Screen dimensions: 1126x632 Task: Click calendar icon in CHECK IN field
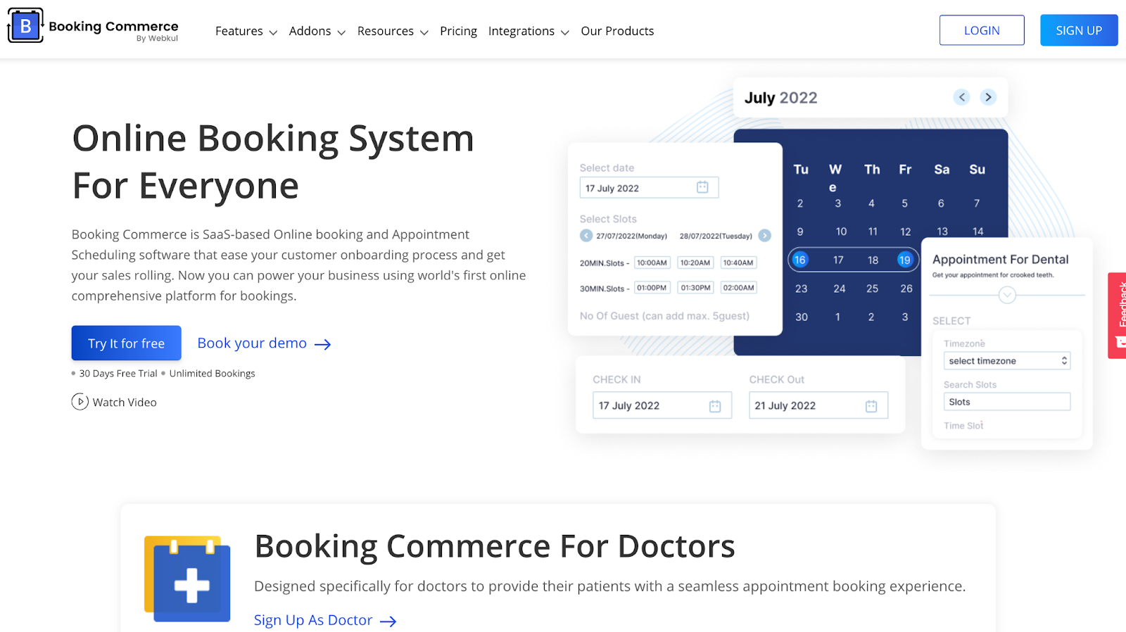715,406
